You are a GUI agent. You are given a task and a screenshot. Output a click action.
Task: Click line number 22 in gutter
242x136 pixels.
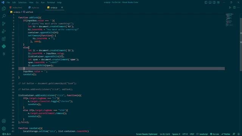click(13, 68)
